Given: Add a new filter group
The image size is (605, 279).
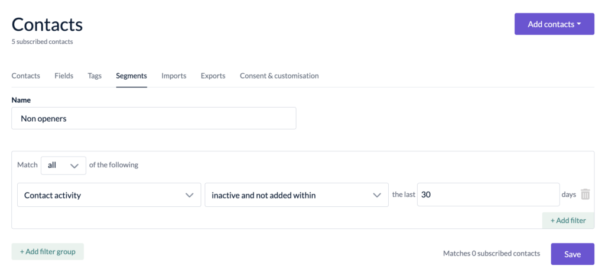Looking at the screenshot, I should 47,251.
